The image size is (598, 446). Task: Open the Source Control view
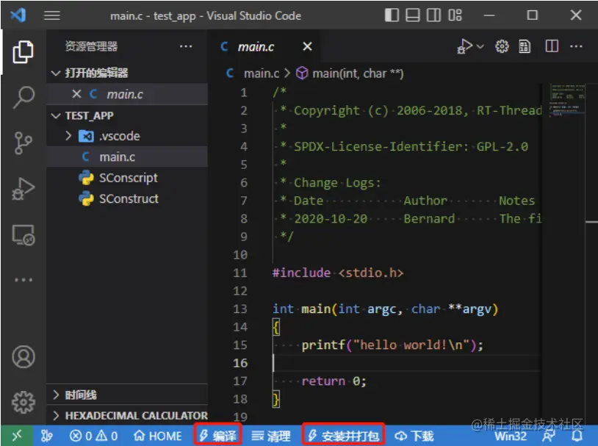pos(23,143)
